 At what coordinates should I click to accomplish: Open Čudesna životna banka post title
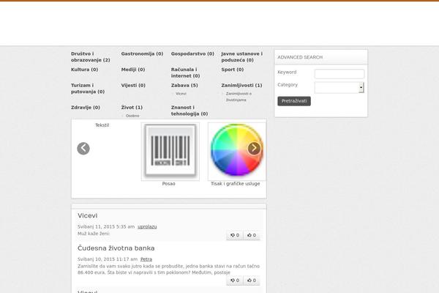pos(116,248)
